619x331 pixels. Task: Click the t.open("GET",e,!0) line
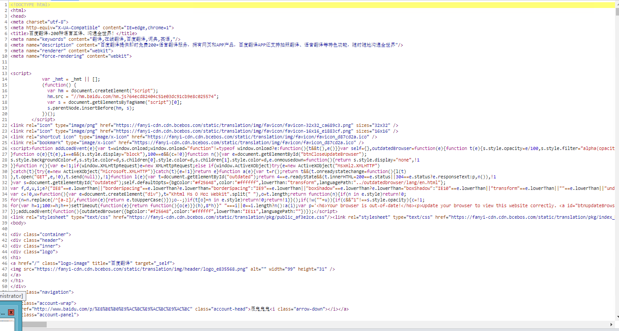[x=253, y=177]
